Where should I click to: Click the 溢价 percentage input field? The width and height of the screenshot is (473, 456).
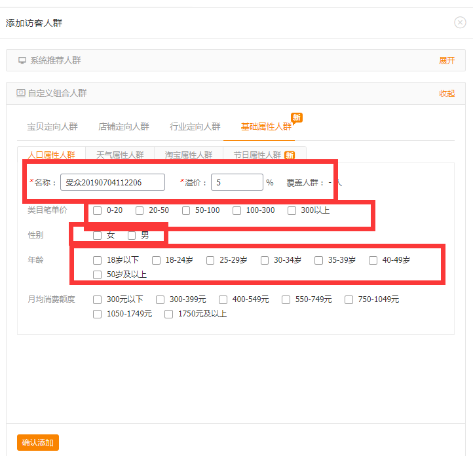coord(237,182)
